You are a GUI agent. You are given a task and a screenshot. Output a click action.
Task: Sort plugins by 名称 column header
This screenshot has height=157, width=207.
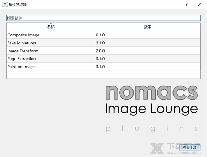click(x=51, y=27)
